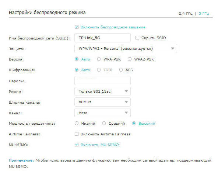This screenshot has height=173, width=218.
Task: Select WPA2-PSK version radio button
Action: [x=130, y=59]
